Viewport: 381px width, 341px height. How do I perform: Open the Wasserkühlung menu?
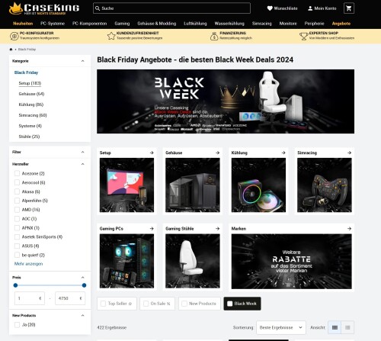(x=229, y=24)
